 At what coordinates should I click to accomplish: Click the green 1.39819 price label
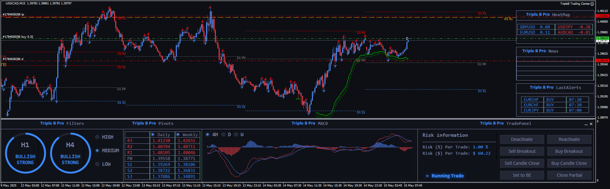coord(602,38)
